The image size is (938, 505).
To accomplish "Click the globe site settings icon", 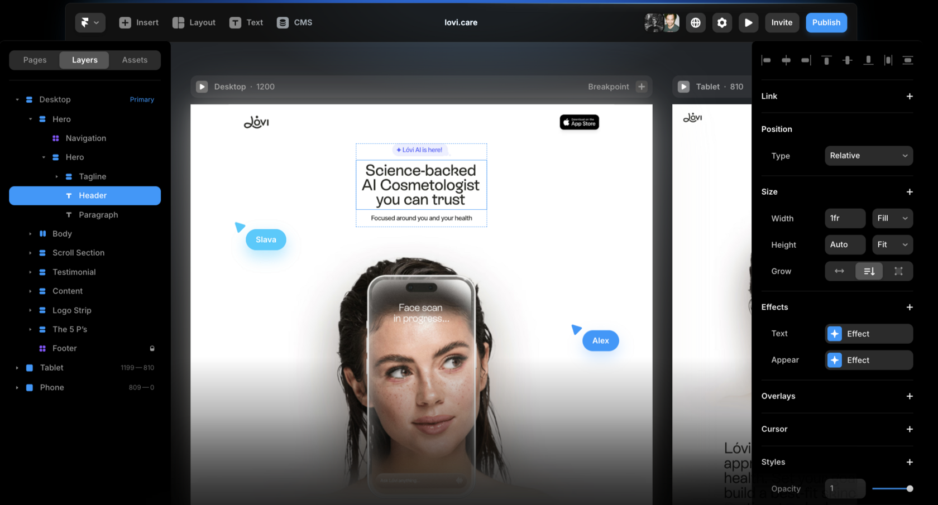I will [x=696, y=22].
